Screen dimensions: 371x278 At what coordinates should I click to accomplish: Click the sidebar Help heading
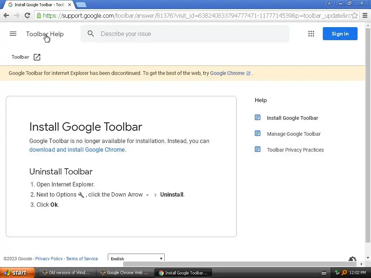coord(261,100)
